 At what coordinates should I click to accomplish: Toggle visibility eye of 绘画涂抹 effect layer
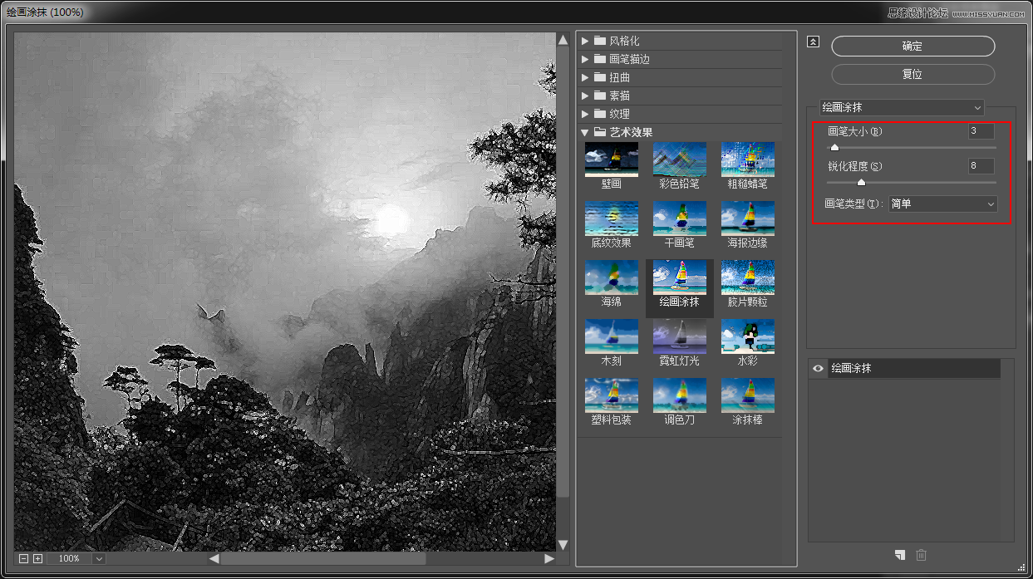point(819,369)
